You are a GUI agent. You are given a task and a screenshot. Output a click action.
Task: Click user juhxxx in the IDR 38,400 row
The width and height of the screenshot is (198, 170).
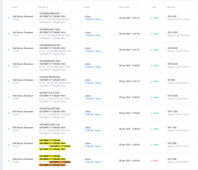pyautogui.click(x=88, y=96)
